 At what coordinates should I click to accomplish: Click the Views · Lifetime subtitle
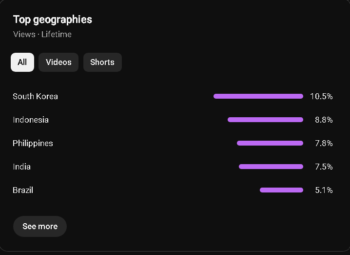[x=42, y=35]
